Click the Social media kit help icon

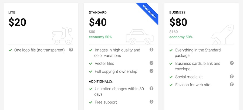pyautogui.click(x=232, y=76)
